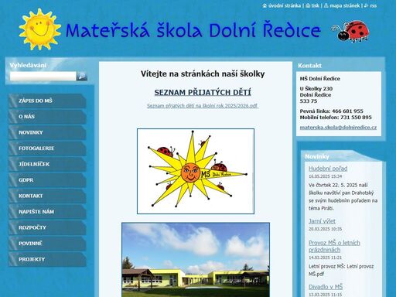Focus the Vyhledávání search field
396x297 pixels.
tap(43, 77)
